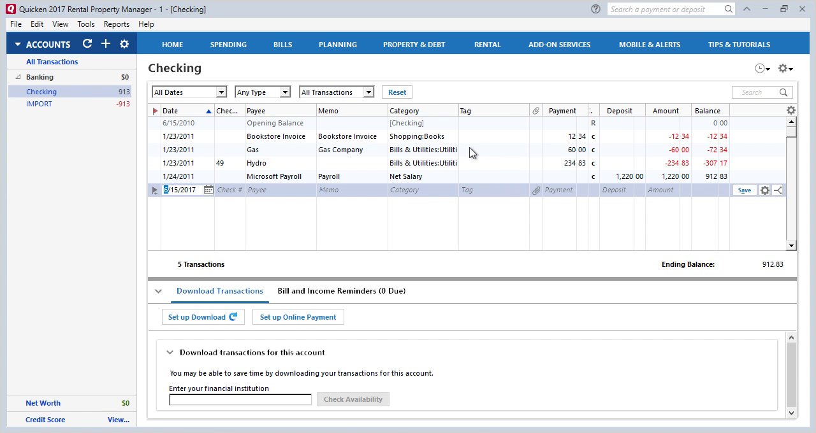Switch to the TIPS & TUTORIALS tab
The height and width of the screenshot is (433, 816).
(x=739, y=45)
